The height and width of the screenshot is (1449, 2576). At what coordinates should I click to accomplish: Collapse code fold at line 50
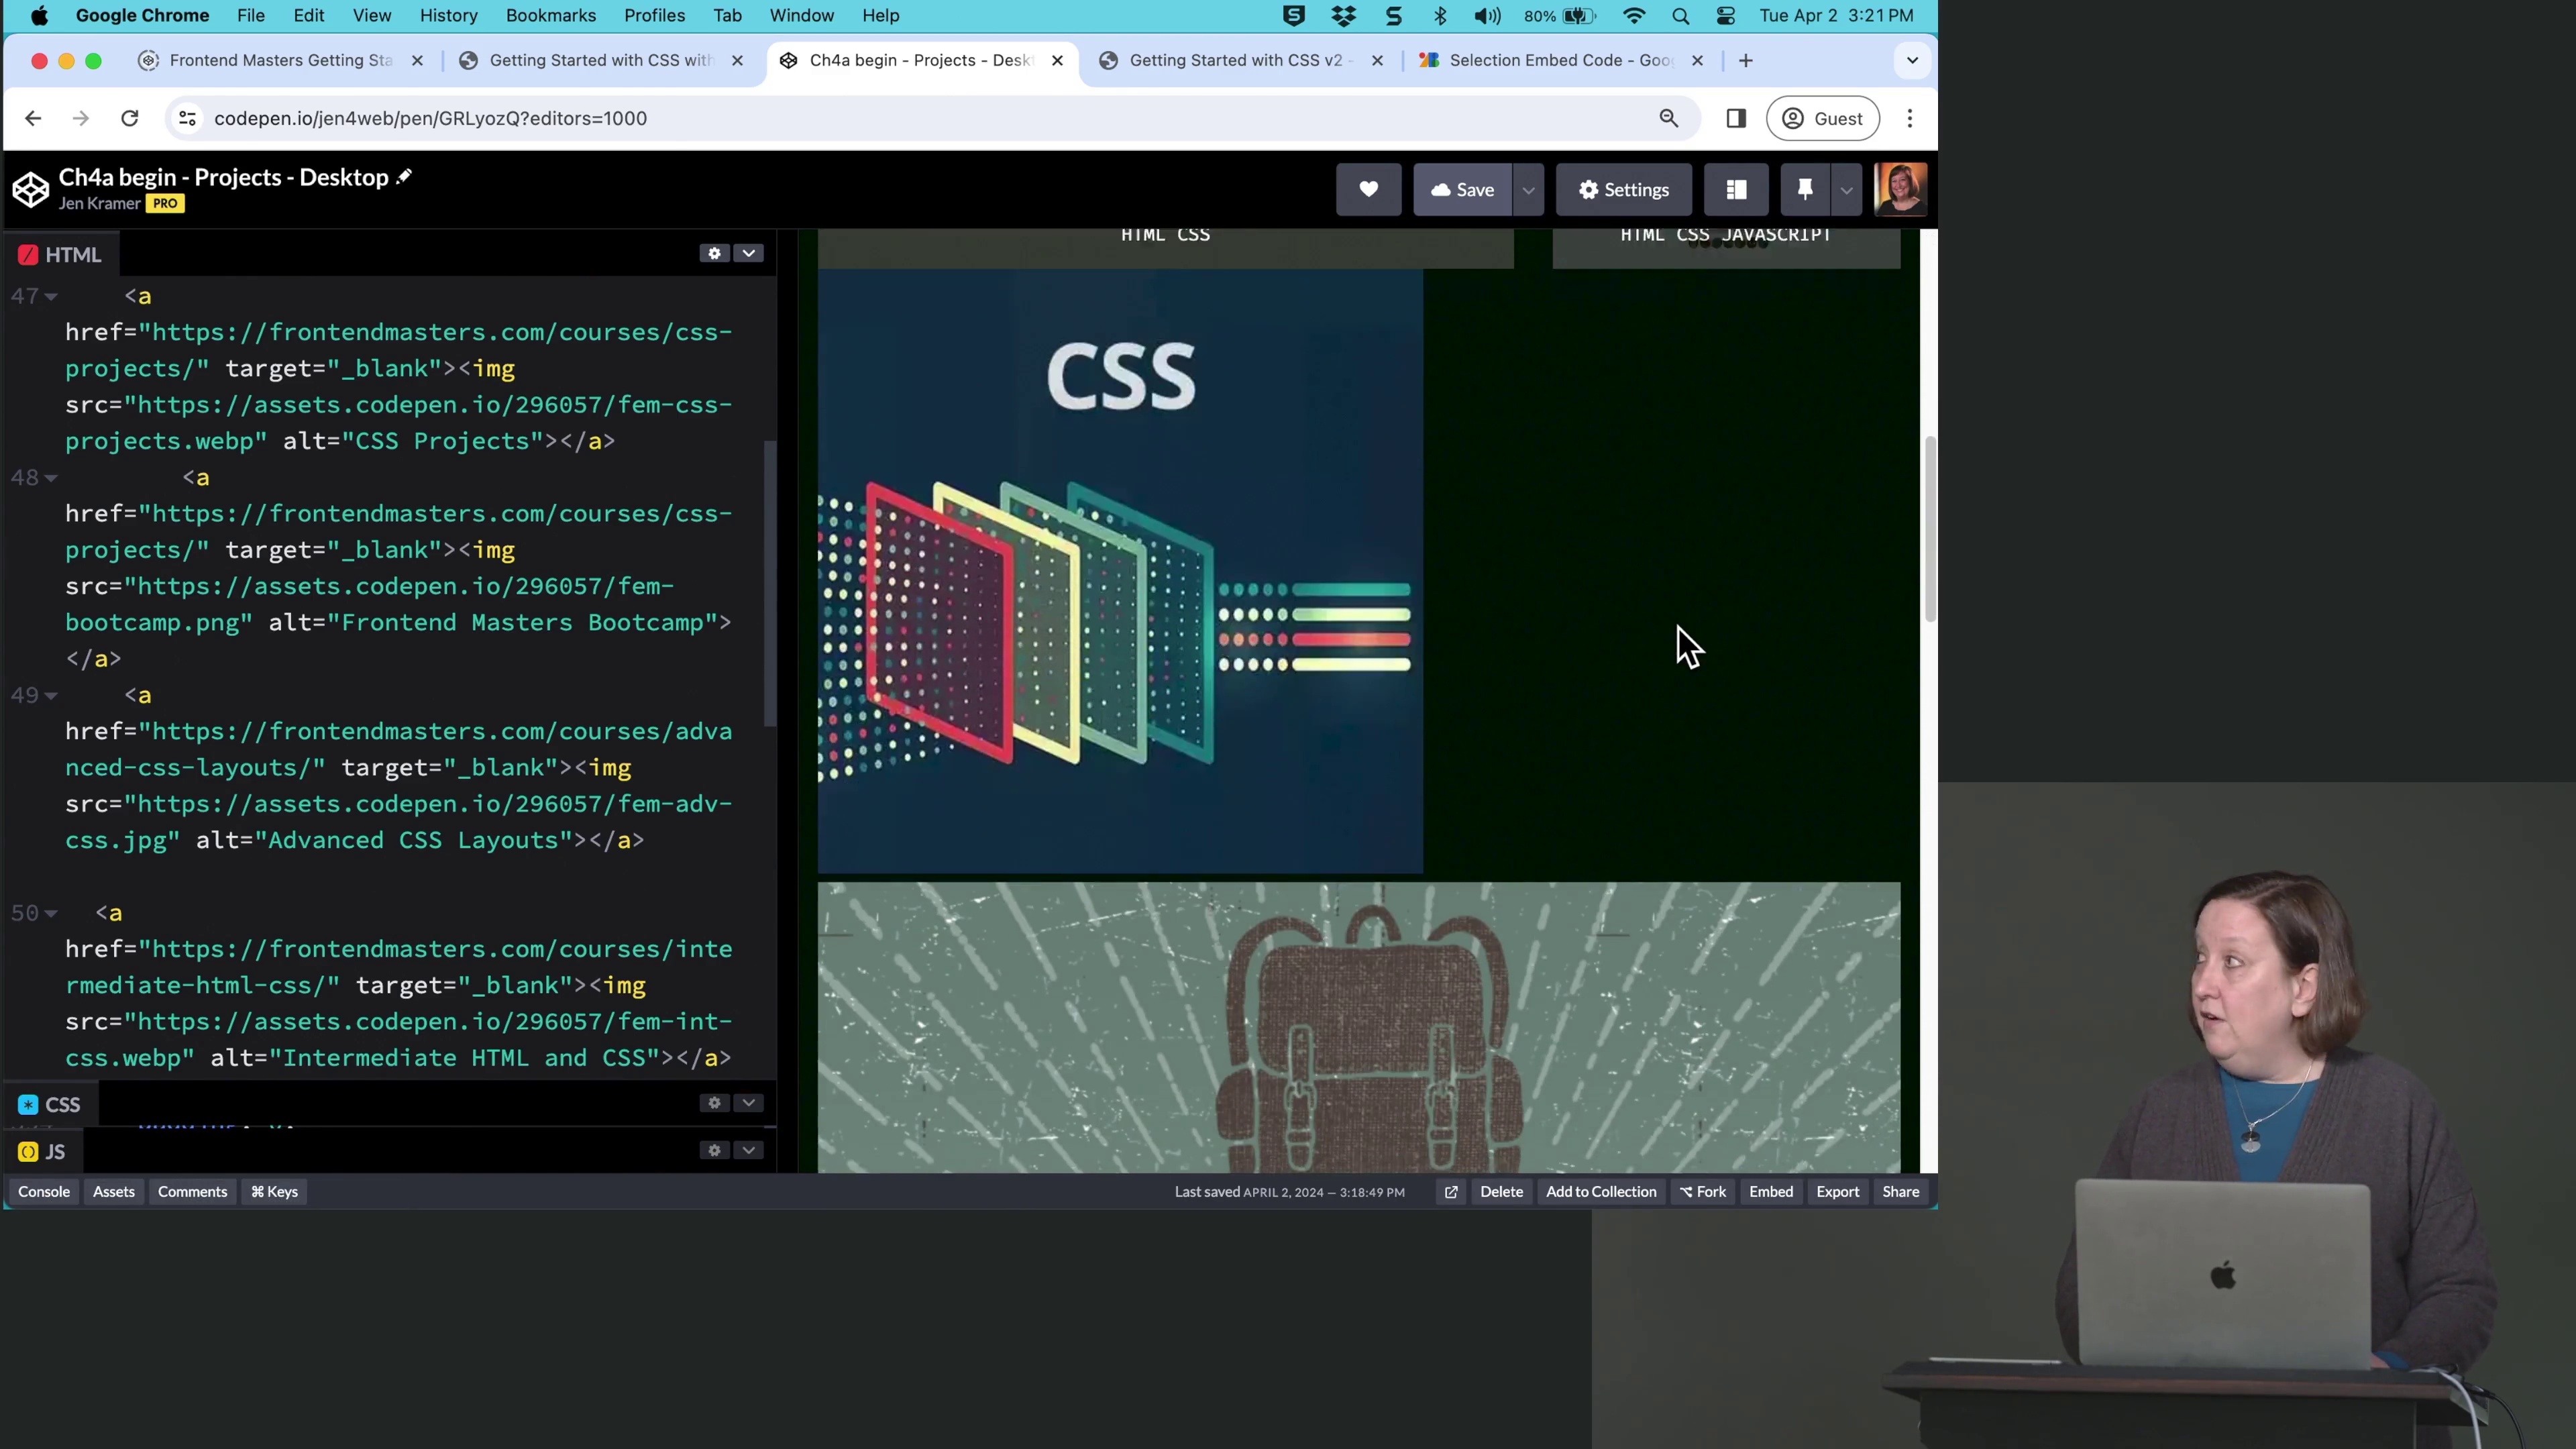[51, 913]
